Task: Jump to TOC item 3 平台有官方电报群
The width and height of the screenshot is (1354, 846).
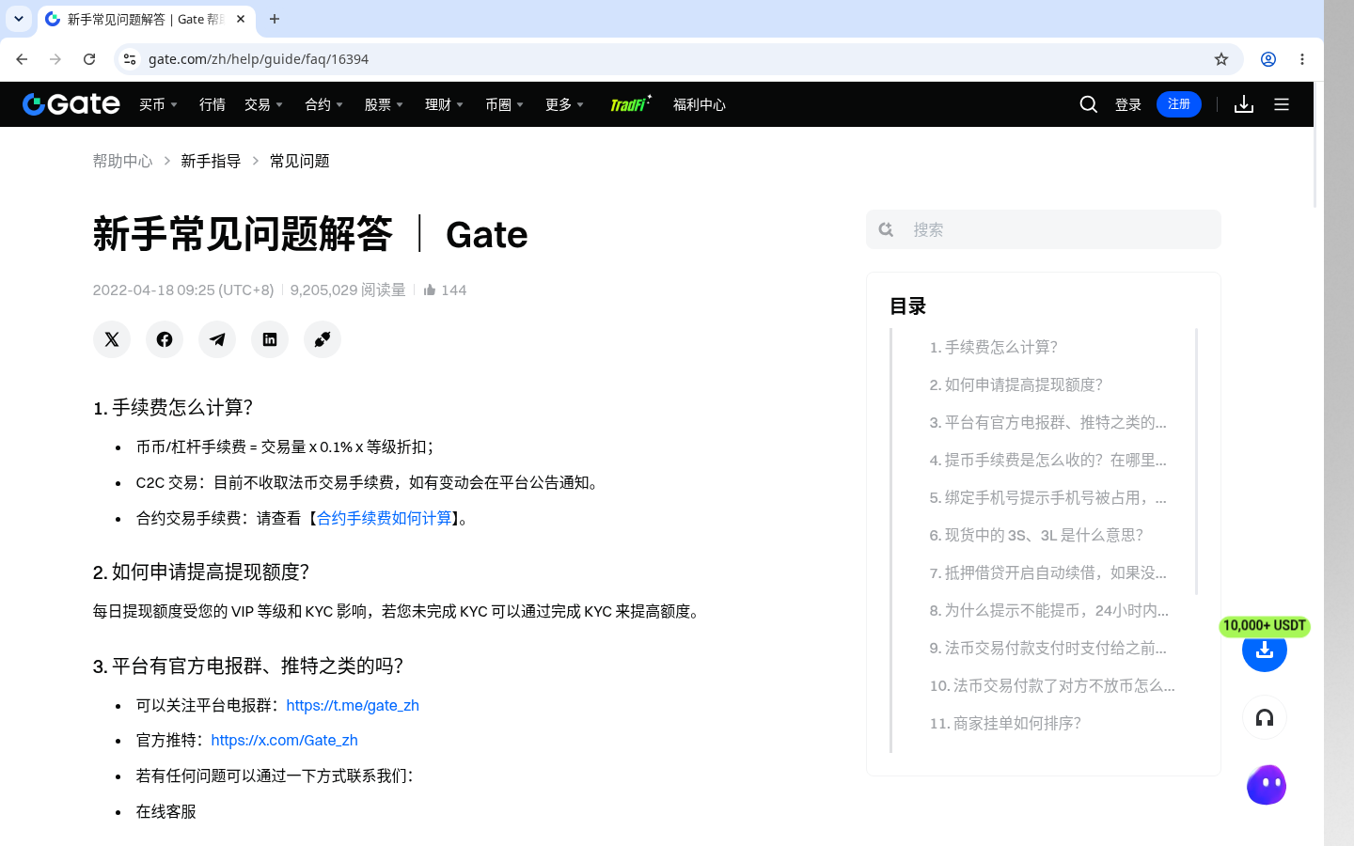Action: click(x=1048, y=422)
